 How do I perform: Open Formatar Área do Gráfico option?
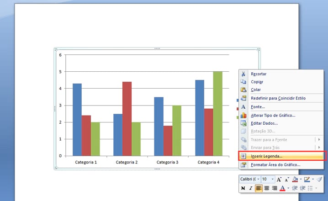click(275, 164)
